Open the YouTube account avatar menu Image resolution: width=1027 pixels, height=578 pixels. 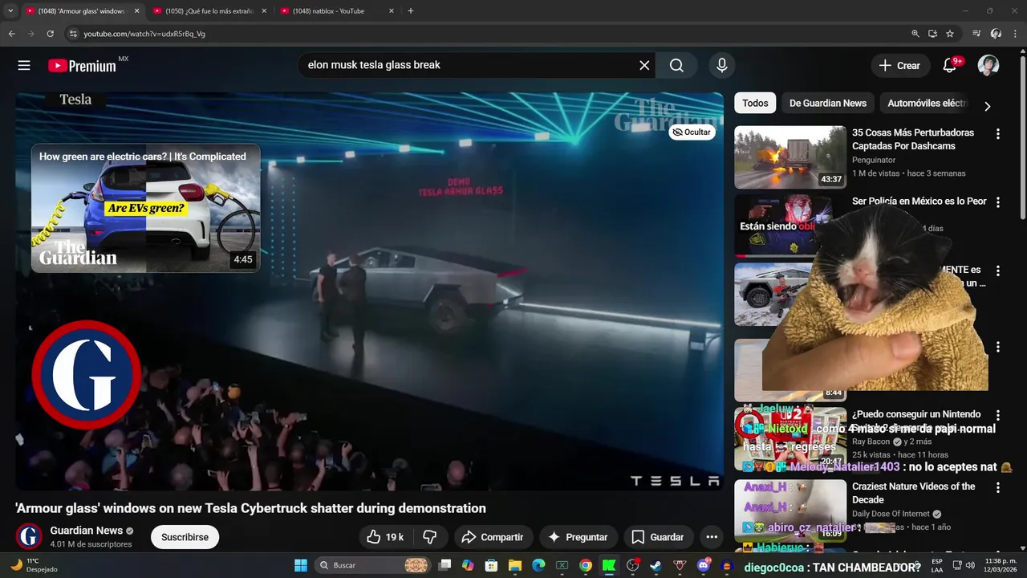[x=988, y=66]
